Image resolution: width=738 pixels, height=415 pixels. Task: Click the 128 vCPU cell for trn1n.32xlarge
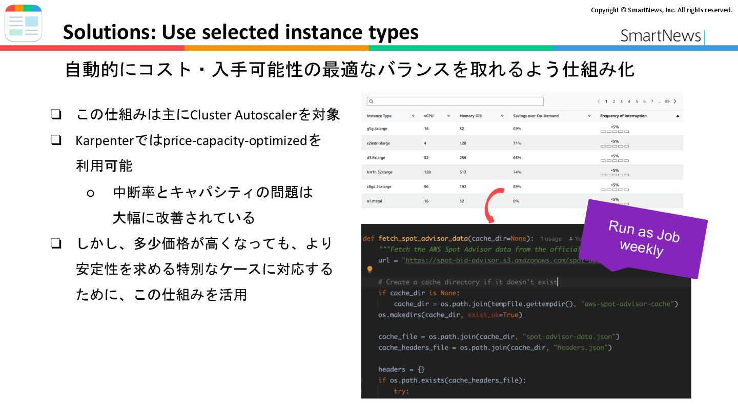point(428,172)
